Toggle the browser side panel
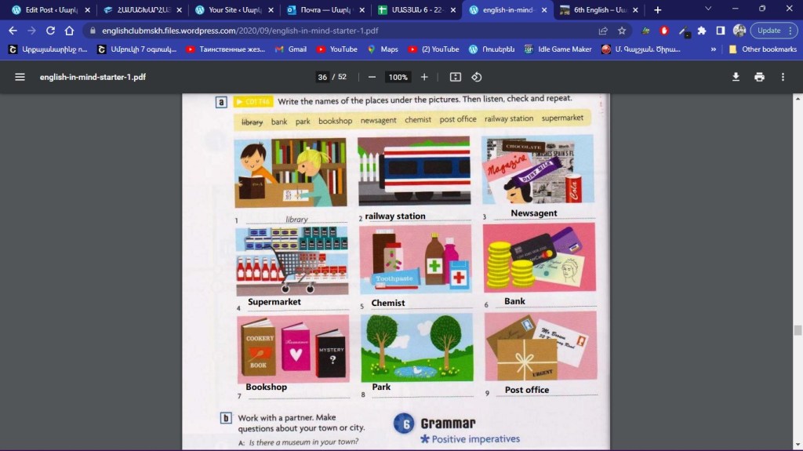Screen dimensions: 803x451 (x=720, y=31)
